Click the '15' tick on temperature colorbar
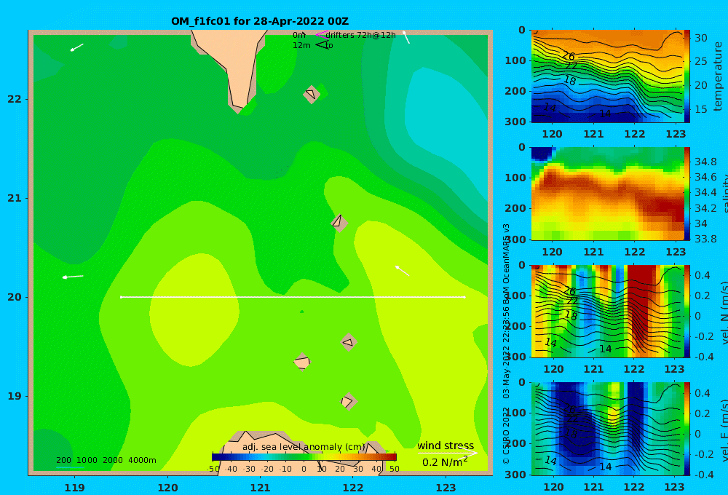The height and width of the screenshot is (495, 728). pos(700,109)
